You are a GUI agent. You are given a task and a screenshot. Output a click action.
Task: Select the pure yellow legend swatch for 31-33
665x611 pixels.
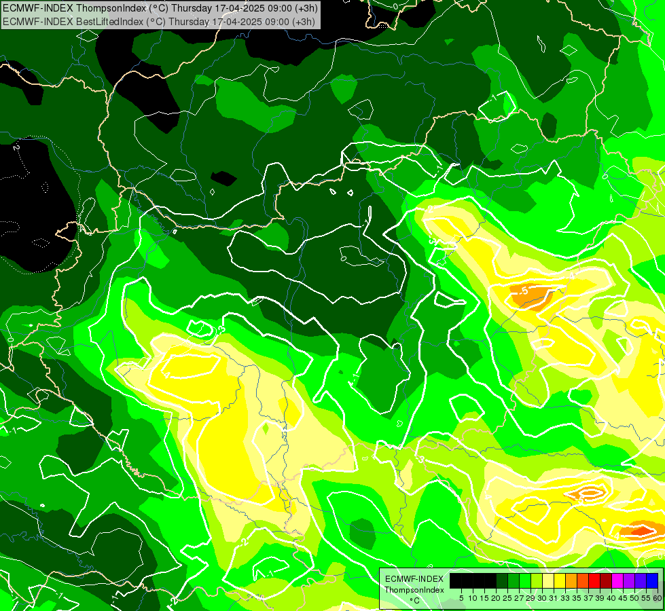(x=560, y=580)
